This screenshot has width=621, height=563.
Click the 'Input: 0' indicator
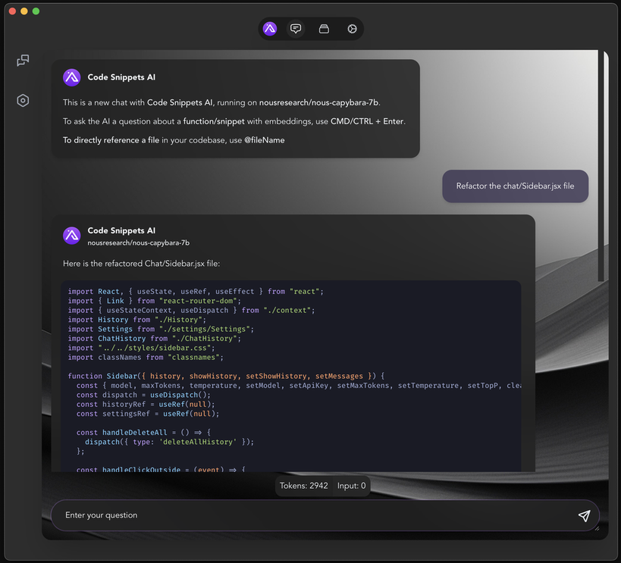coord(351,486)
